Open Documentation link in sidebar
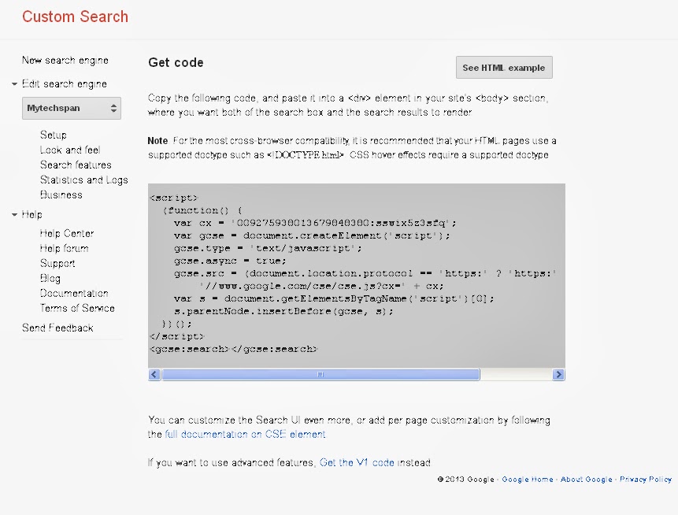 pyautogui.click(x=74, y=293)
